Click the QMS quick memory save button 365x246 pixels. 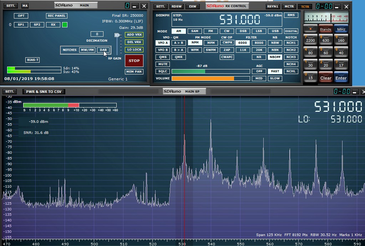pyautogui.click(x=163, y=57)
